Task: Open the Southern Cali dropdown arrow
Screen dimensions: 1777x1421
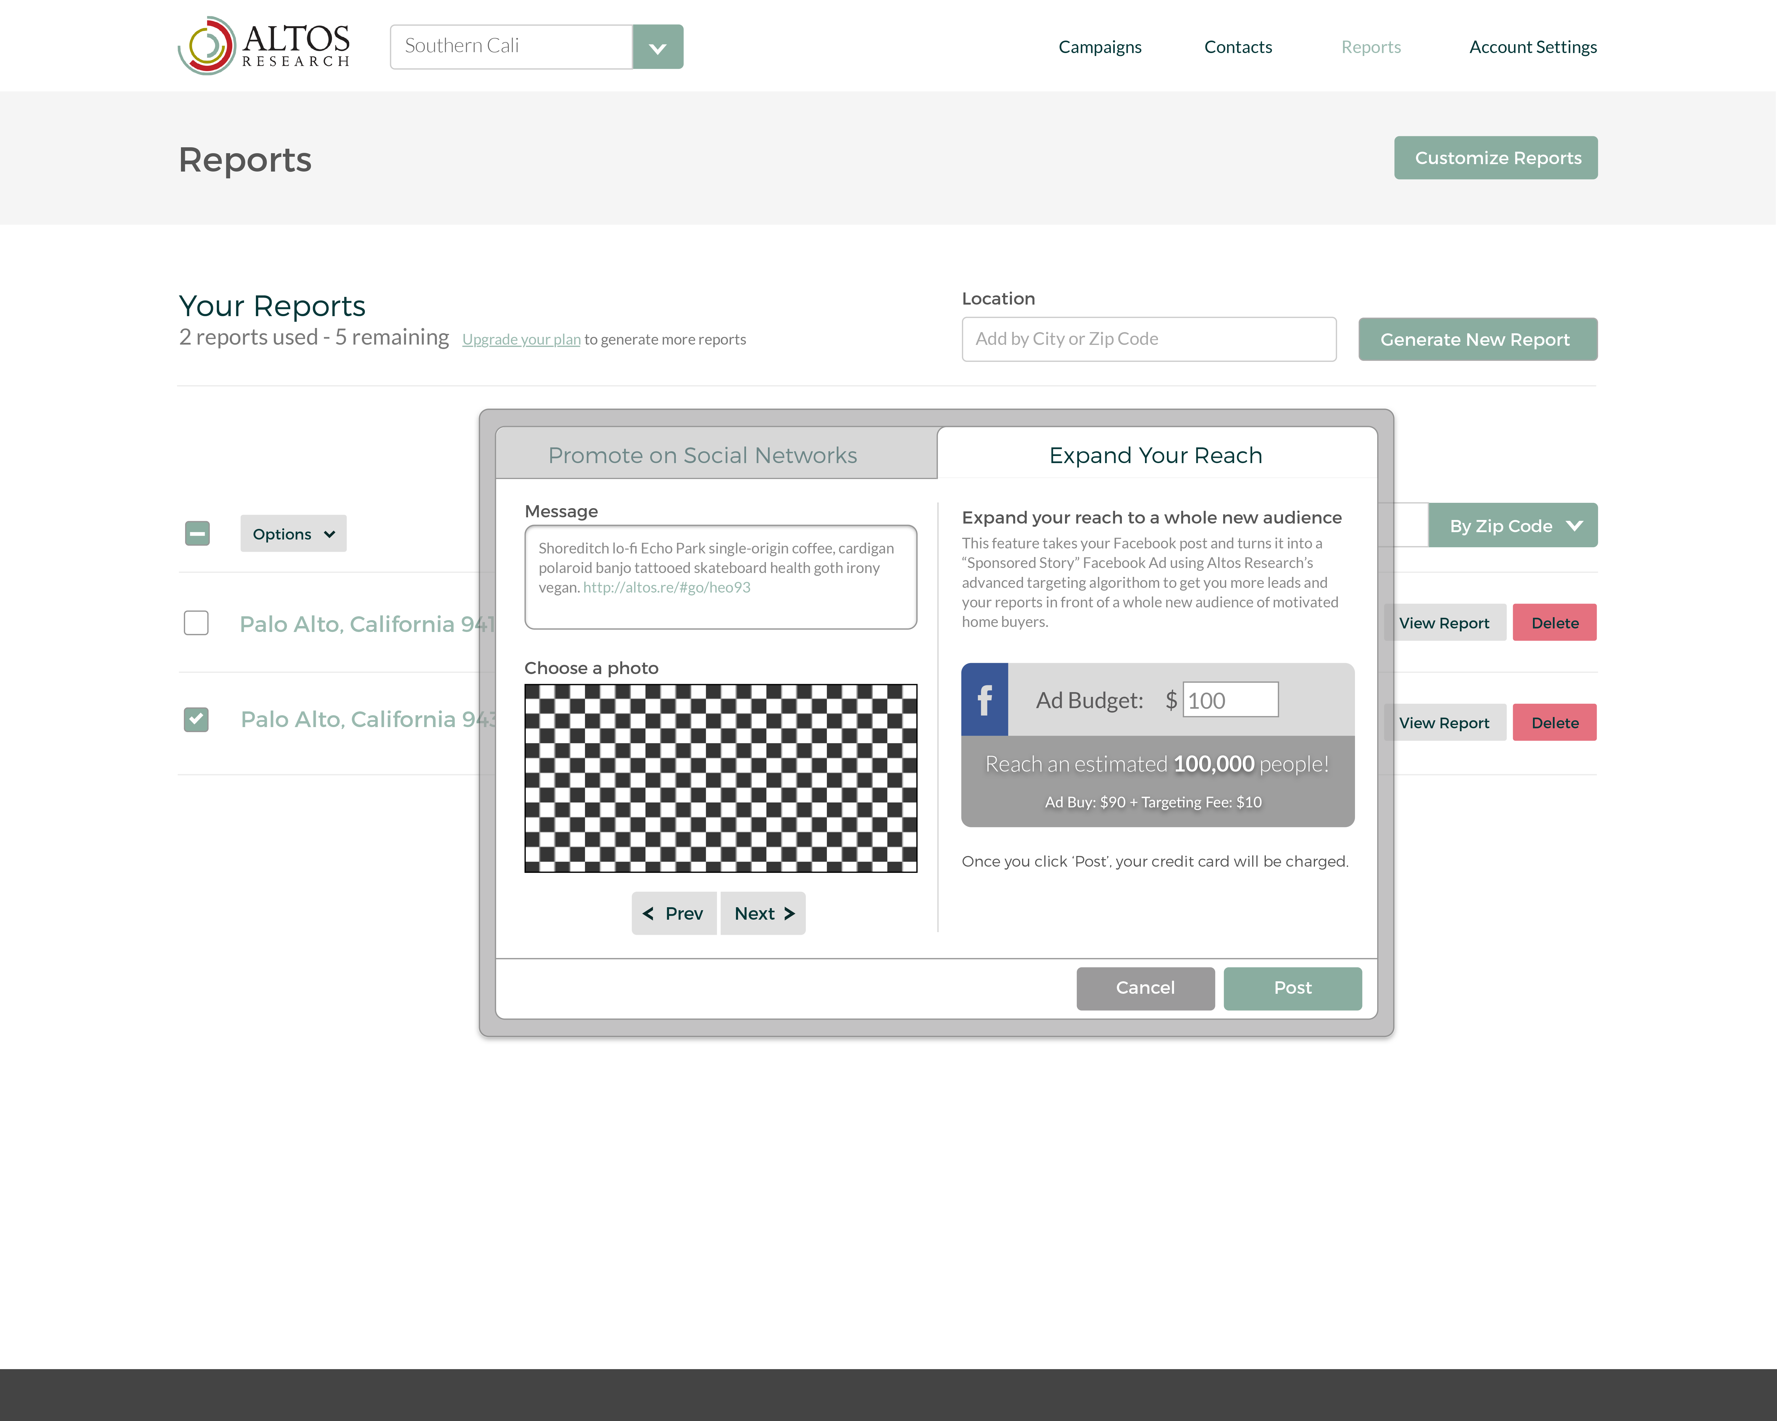Action: tap(658, 47)
